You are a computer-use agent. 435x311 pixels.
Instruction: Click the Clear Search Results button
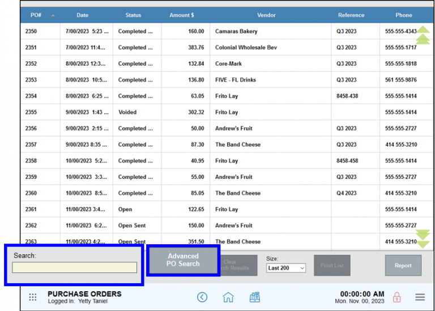coord(239,265)
